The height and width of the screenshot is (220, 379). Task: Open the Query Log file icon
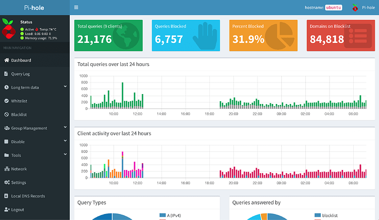coord(6,74)
